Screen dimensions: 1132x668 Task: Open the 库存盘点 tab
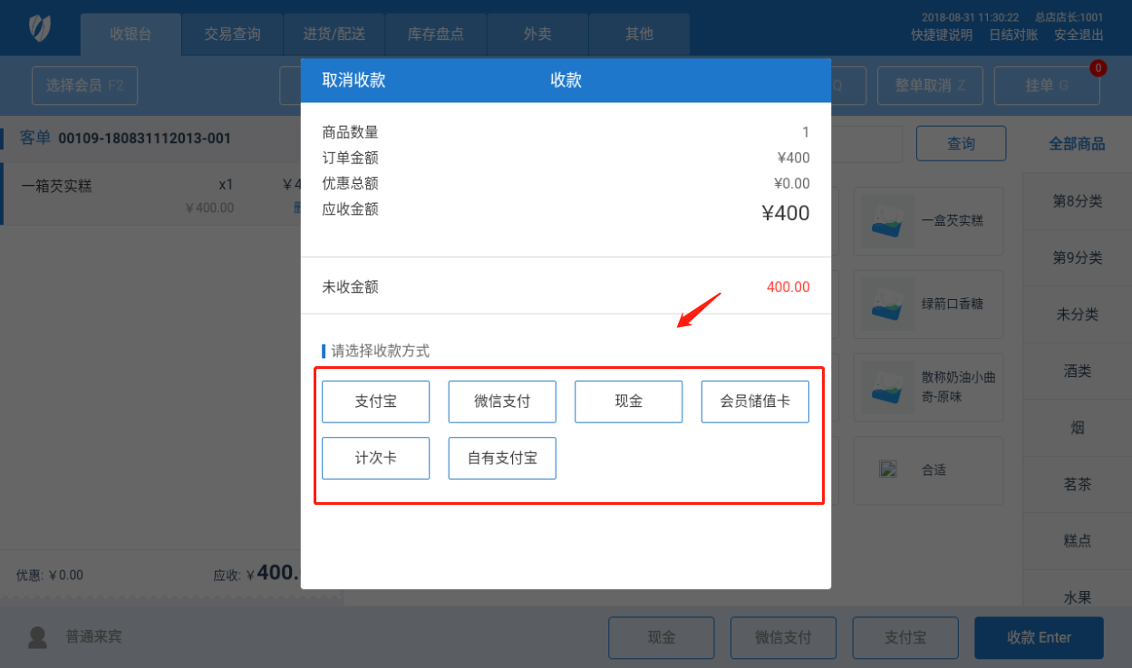pos(436,34)
